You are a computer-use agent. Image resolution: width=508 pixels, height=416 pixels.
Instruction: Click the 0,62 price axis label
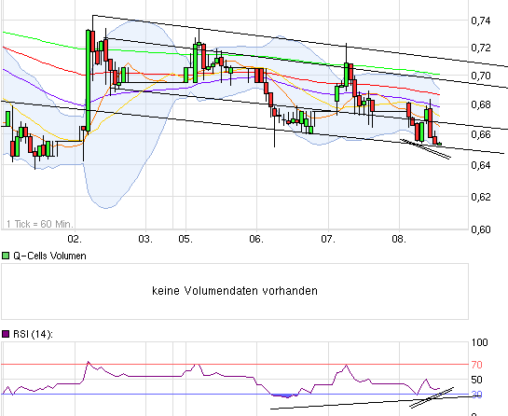(x=481, y=197)
